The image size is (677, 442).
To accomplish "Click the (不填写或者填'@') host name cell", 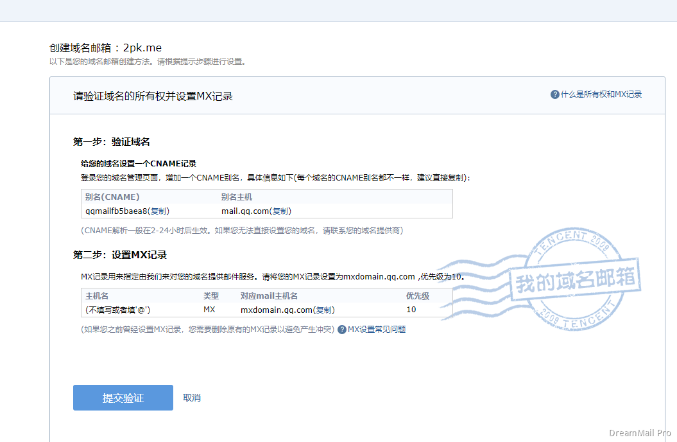I will point(118,310).
